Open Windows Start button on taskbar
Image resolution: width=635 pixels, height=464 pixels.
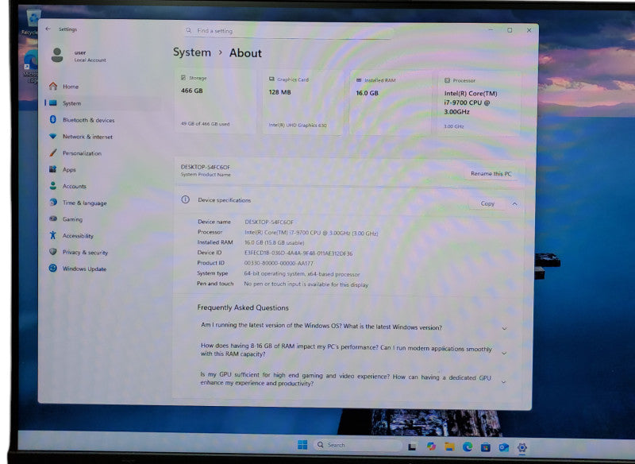click(302, 445)
